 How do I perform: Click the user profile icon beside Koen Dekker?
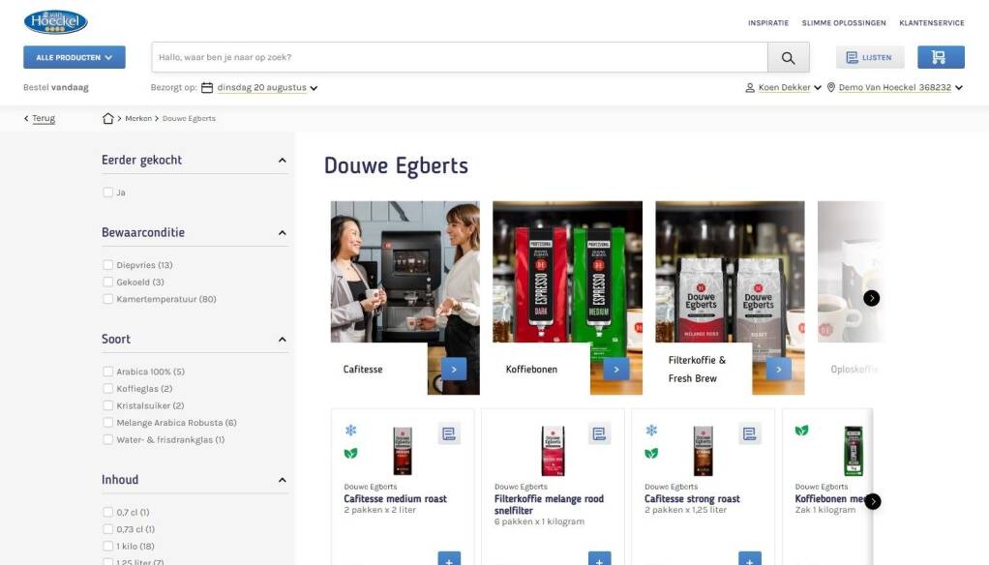[750, 88]
